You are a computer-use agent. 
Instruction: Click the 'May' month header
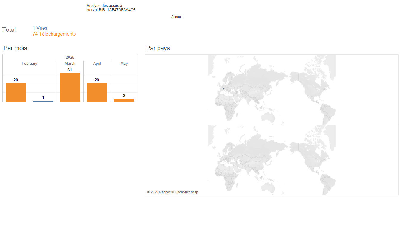124,64
